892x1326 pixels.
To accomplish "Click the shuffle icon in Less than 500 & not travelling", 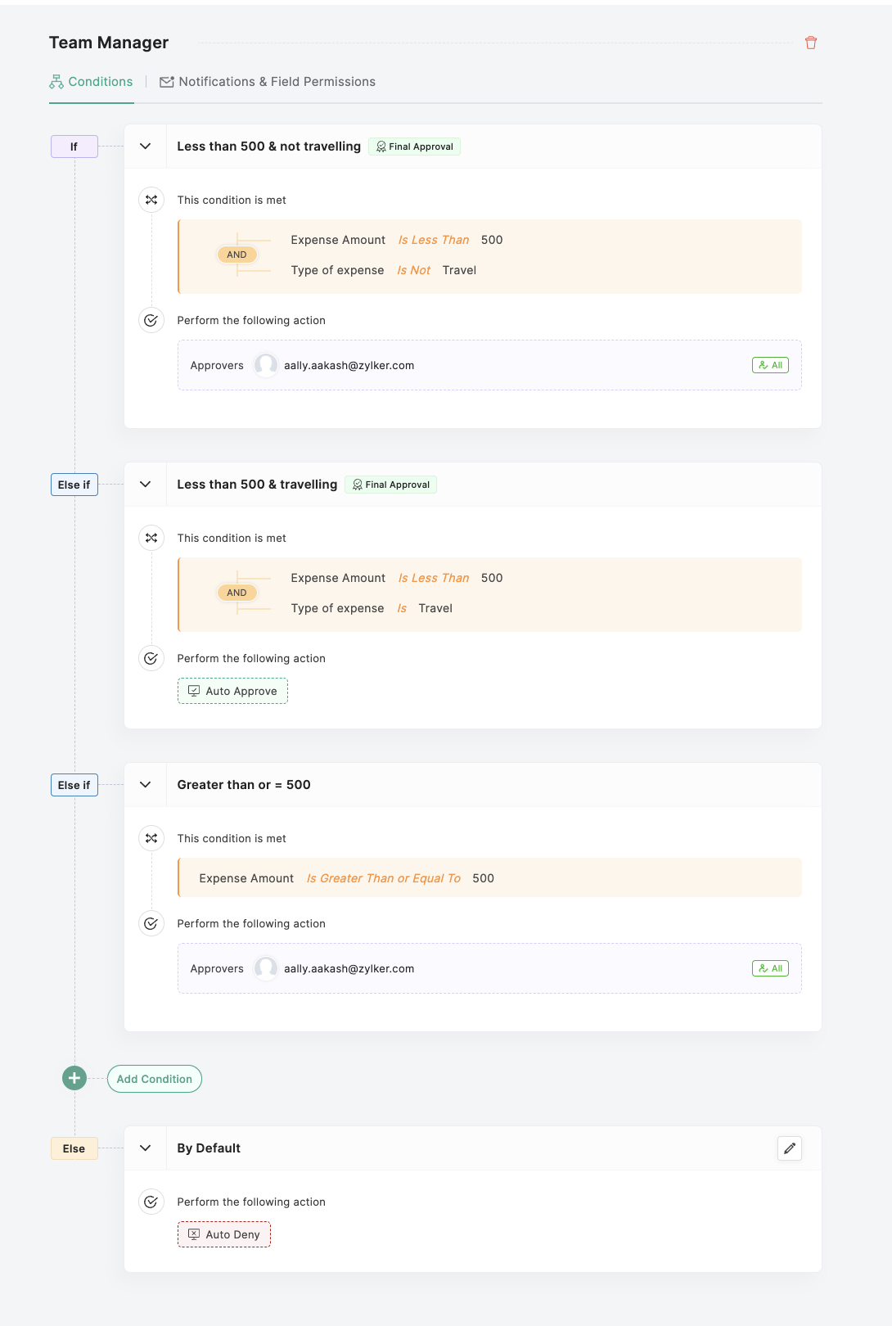I will (151, 200).
